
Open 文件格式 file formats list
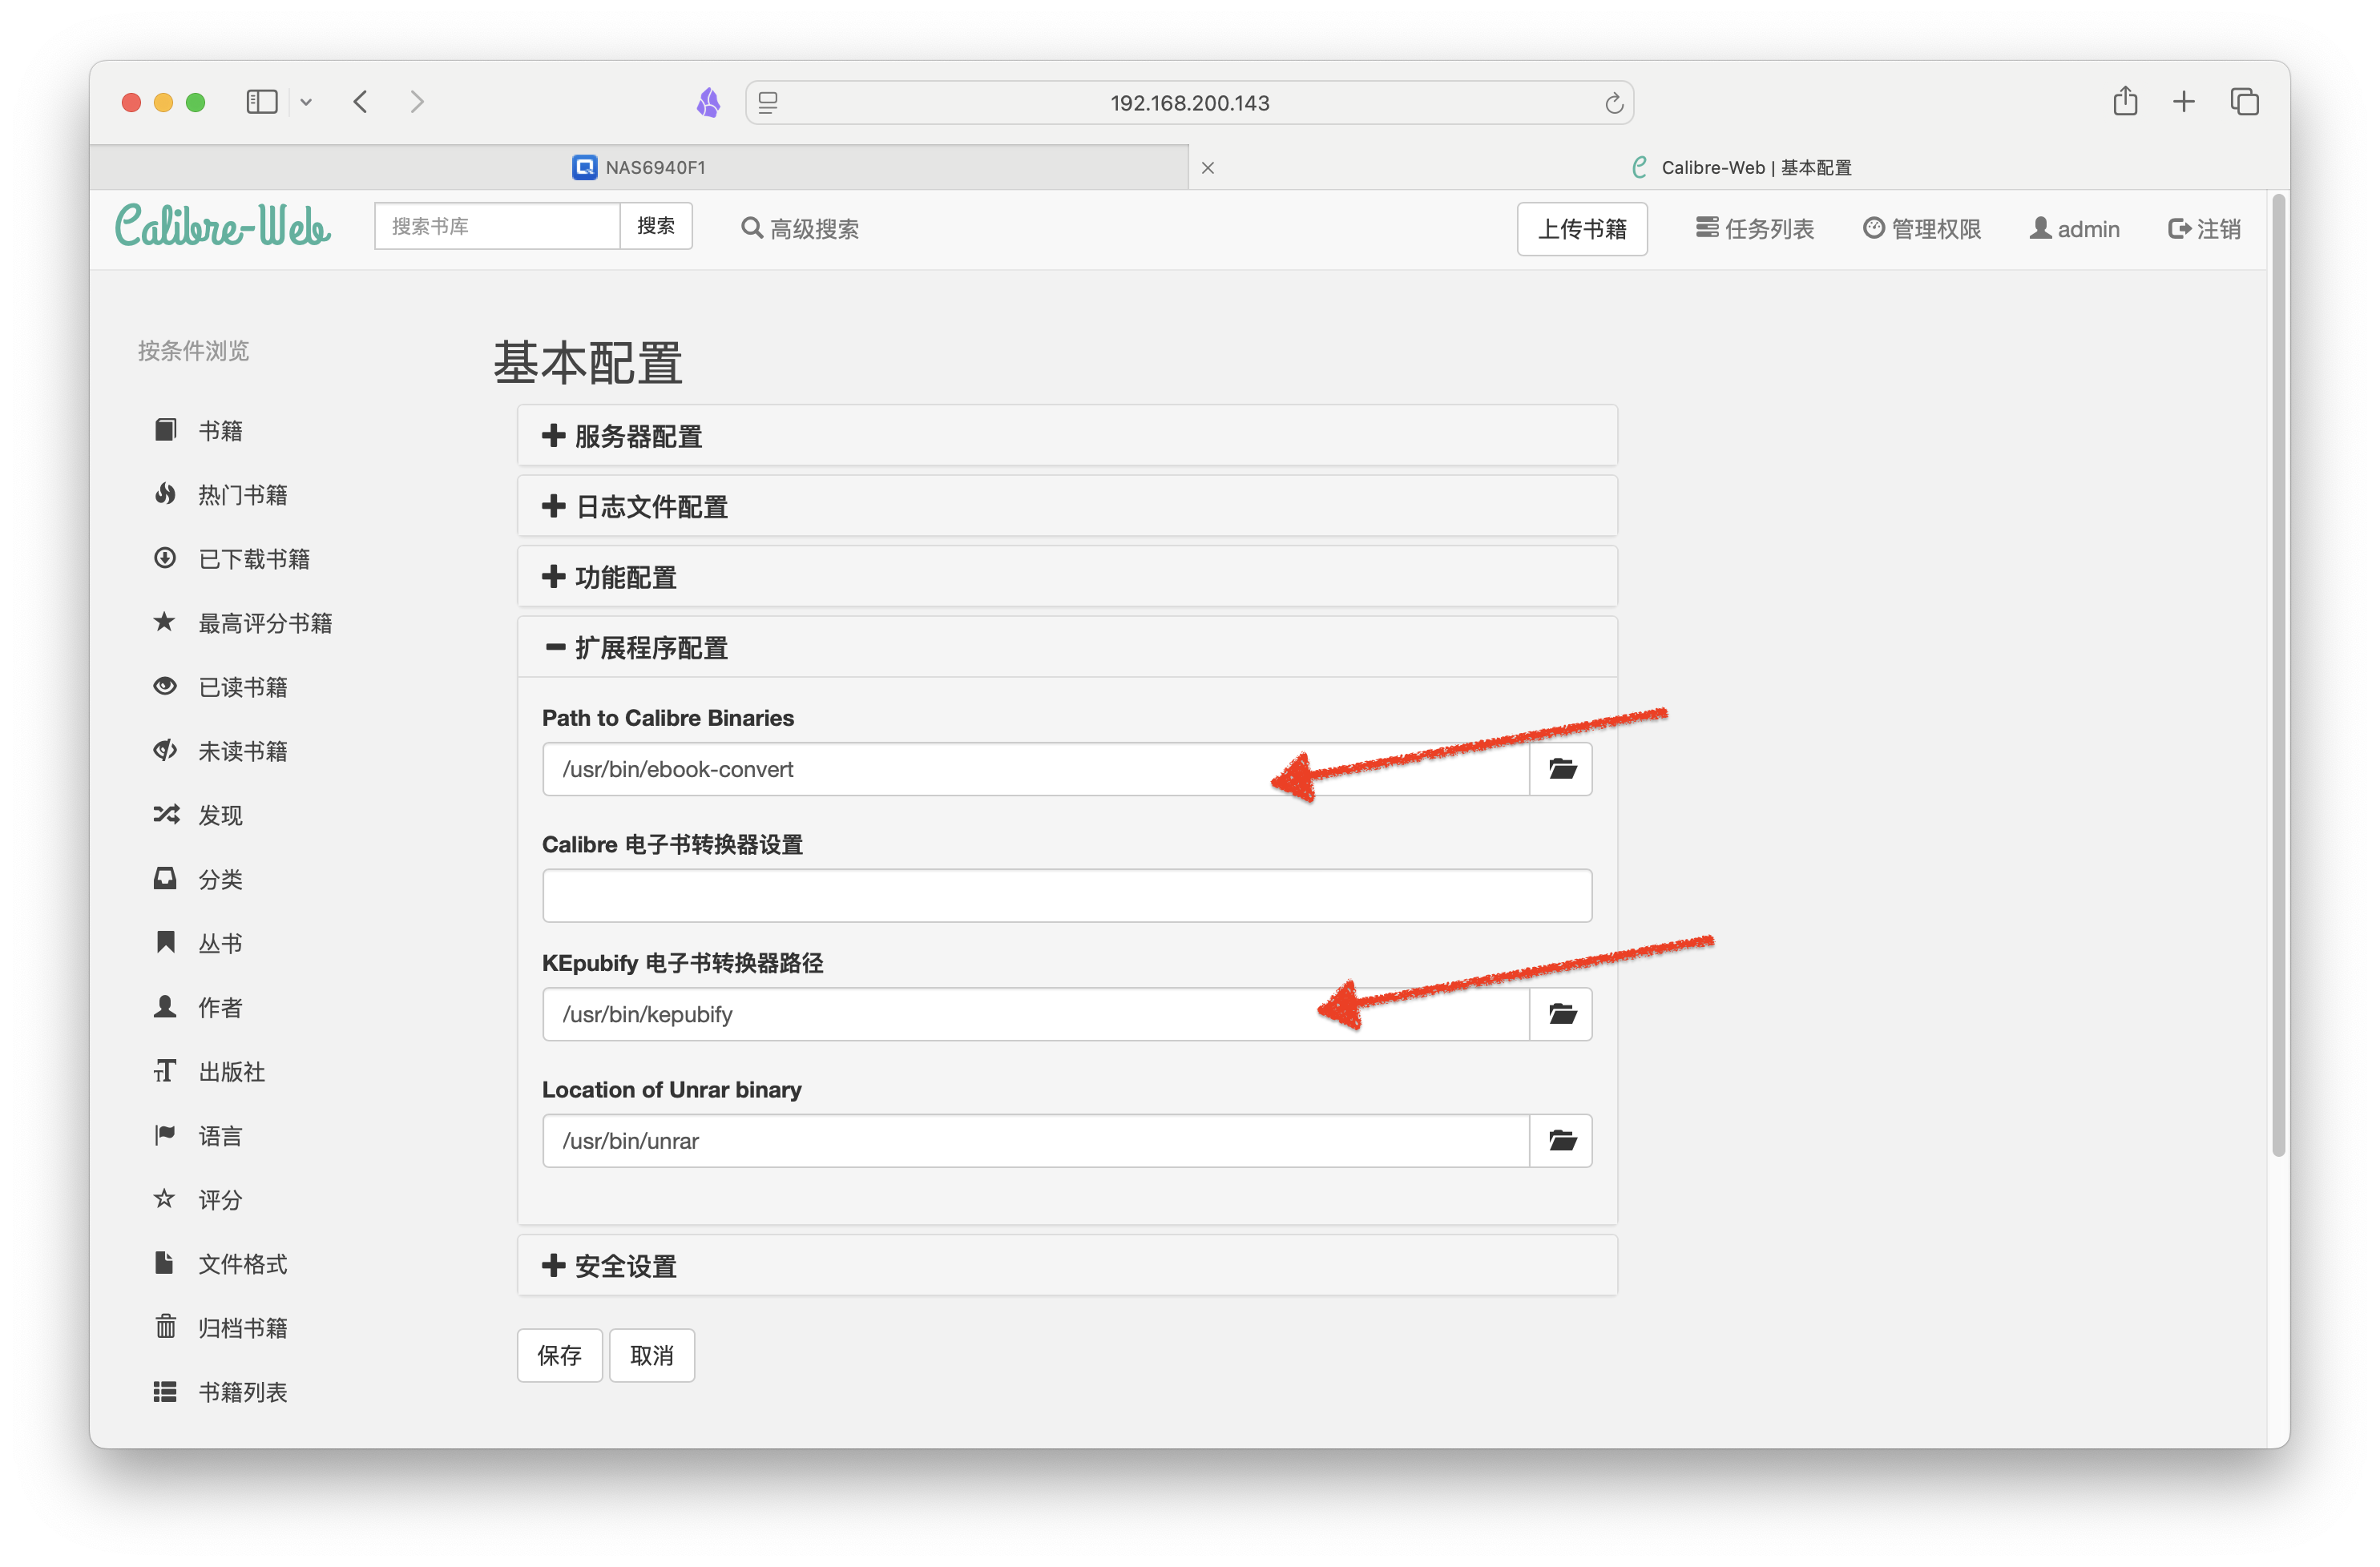[221, 1264]
